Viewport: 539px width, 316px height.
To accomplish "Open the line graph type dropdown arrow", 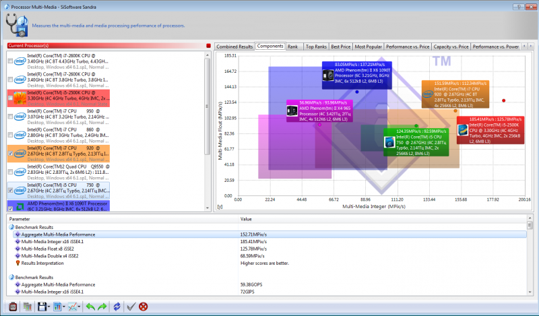I will point(80,307).
